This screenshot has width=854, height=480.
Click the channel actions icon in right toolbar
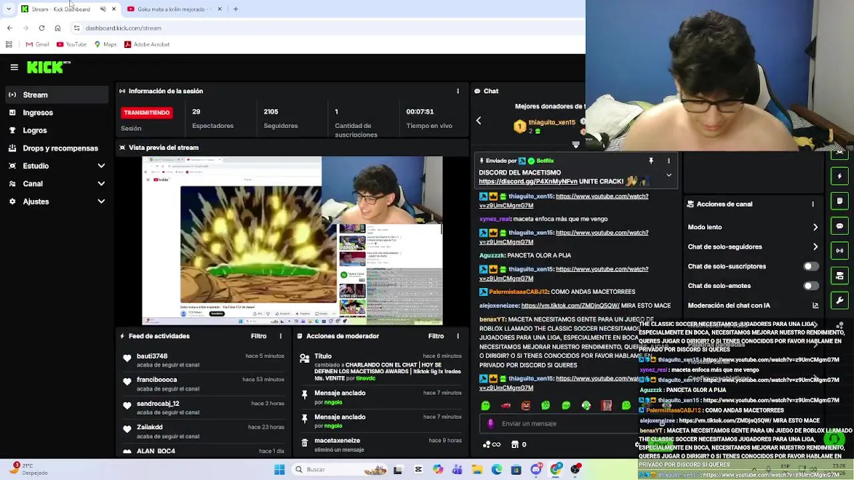click(840, 275)
